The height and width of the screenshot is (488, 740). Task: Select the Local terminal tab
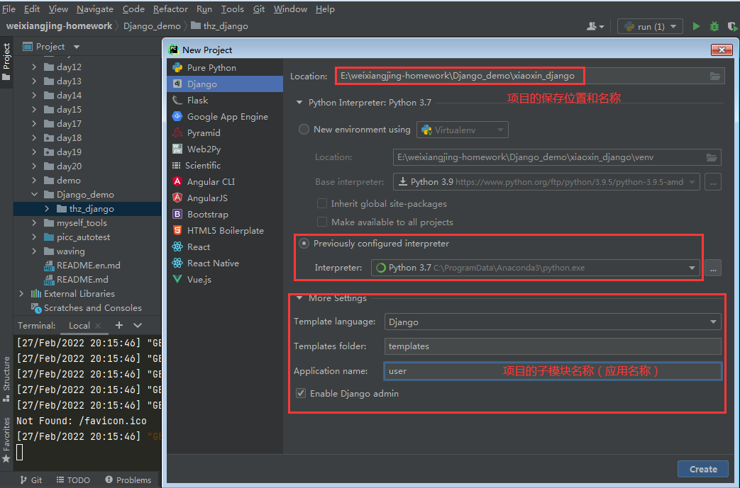tap(79, 326)
